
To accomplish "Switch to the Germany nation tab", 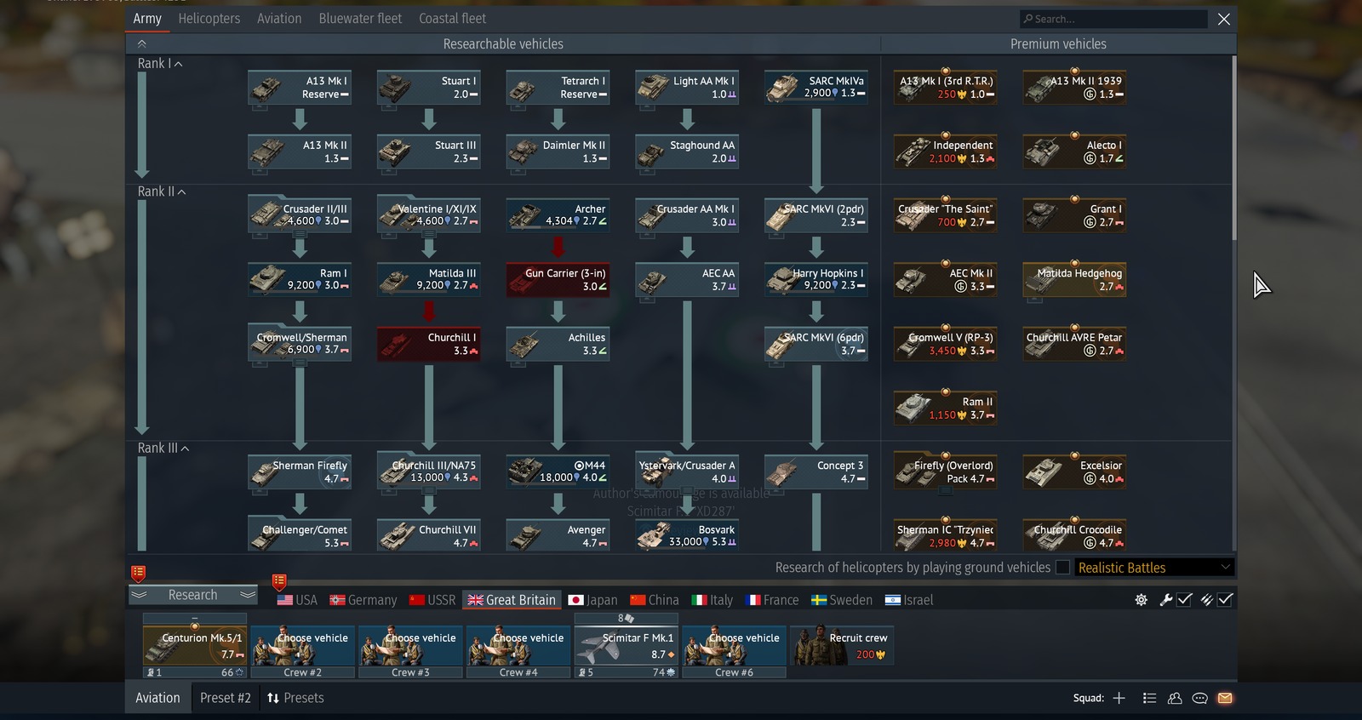I will coord(363,600).
